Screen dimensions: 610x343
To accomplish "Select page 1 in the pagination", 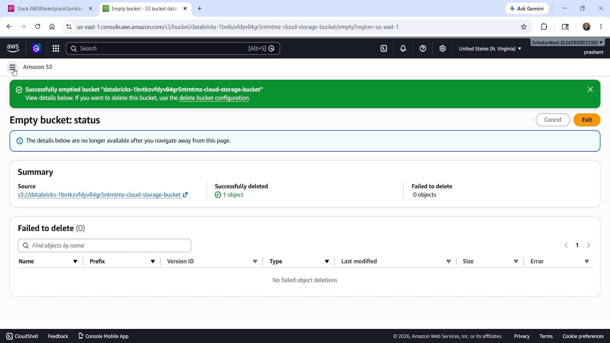I will pos(577,245).
